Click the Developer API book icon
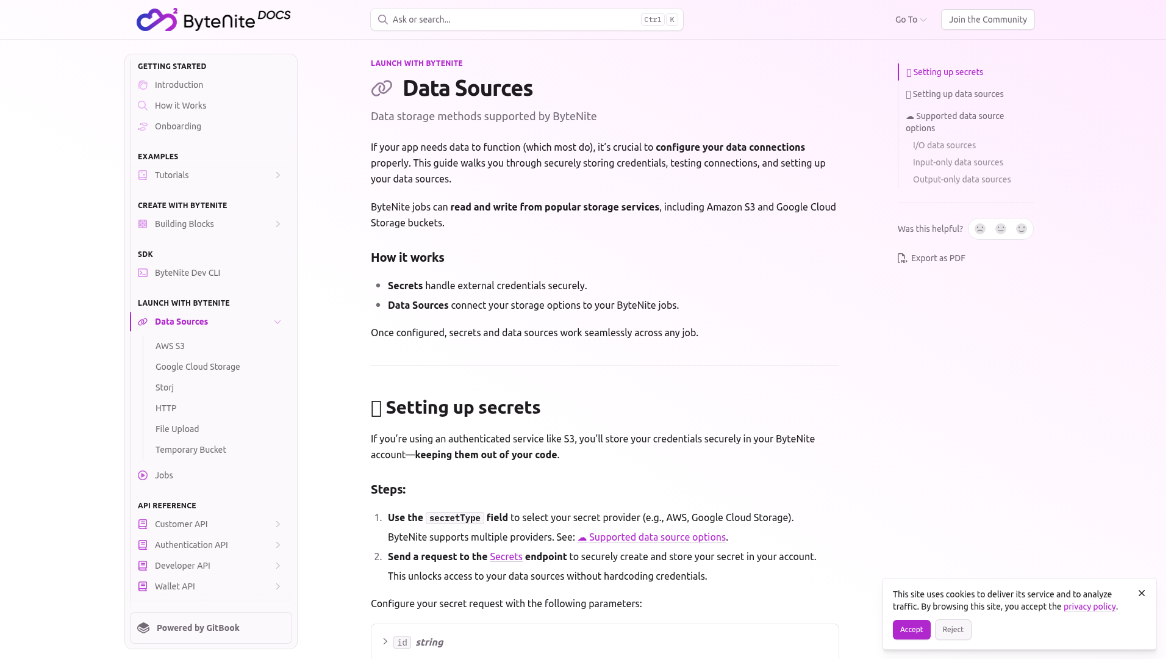The height and width of the screenshot is (659, 1171). click(143, 566)
